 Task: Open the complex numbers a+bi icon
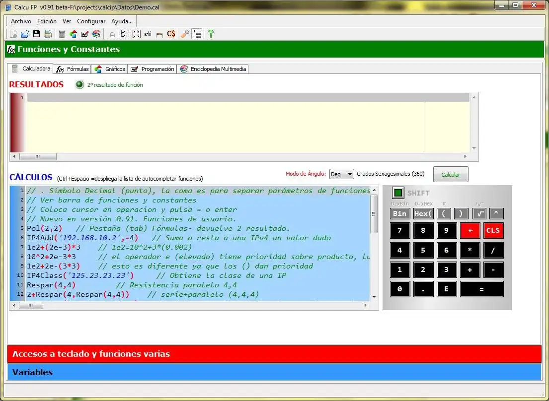coord(148,34)
